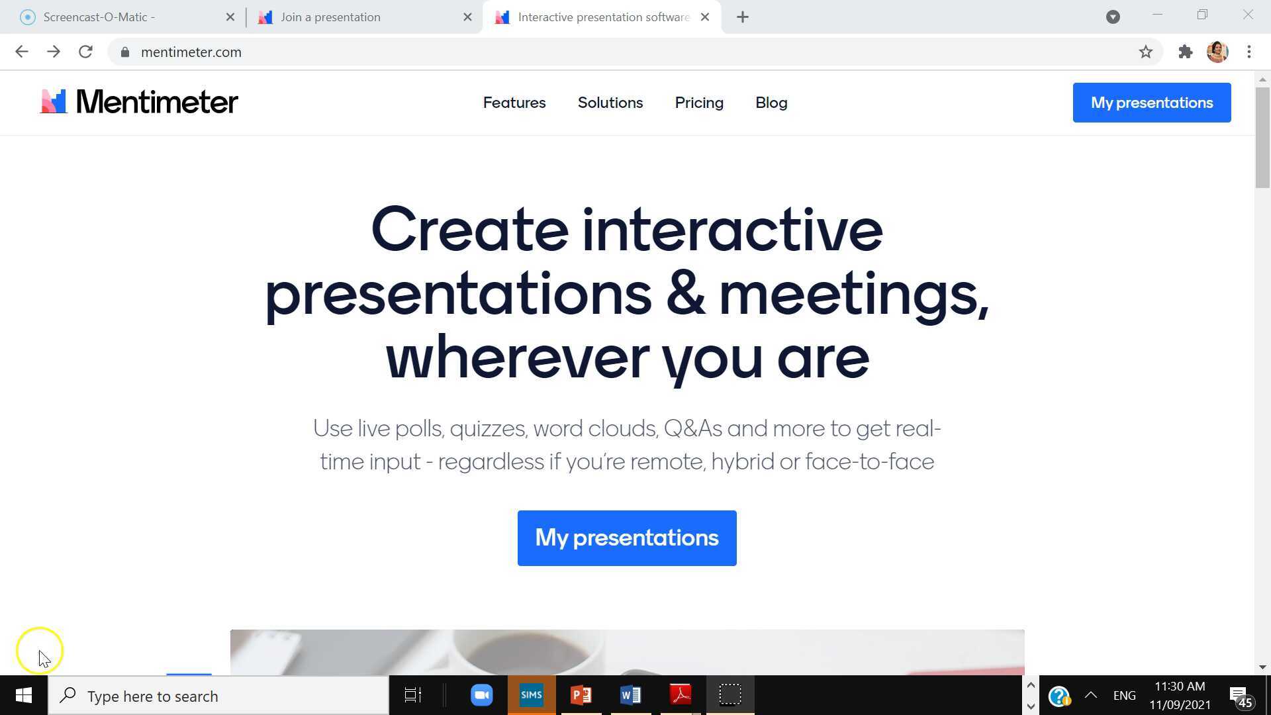Click the Type here to search box
Screen dimensions: 1271x715
[x=218, y=696]
